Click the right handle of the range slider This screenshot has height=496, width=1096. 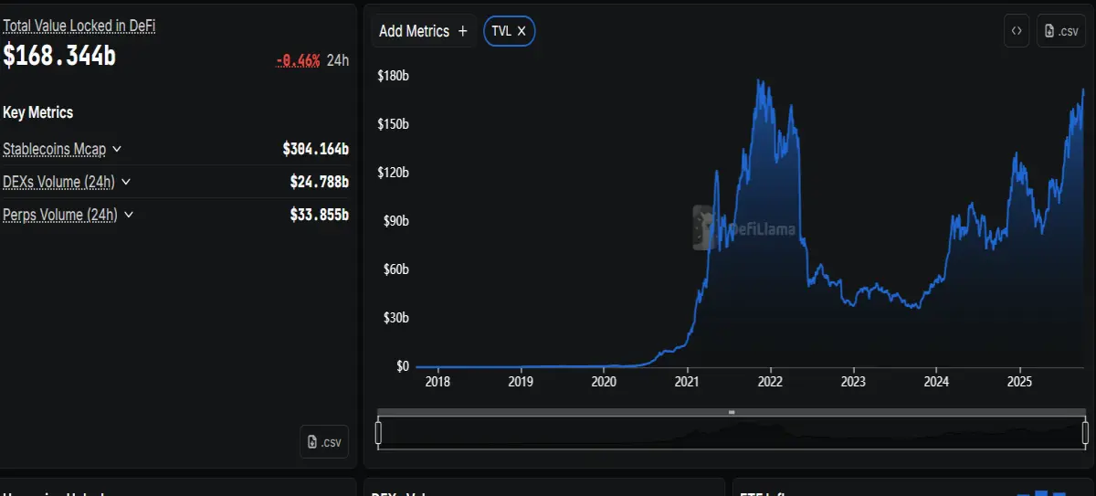click(x=1085, y=432)
